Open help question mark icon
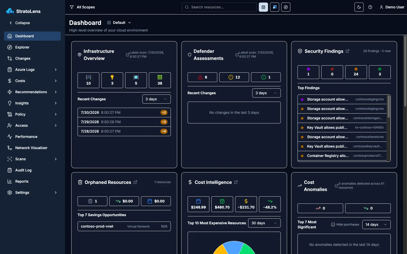The width and height of the screenshot is (407, 254). [370, 7]
